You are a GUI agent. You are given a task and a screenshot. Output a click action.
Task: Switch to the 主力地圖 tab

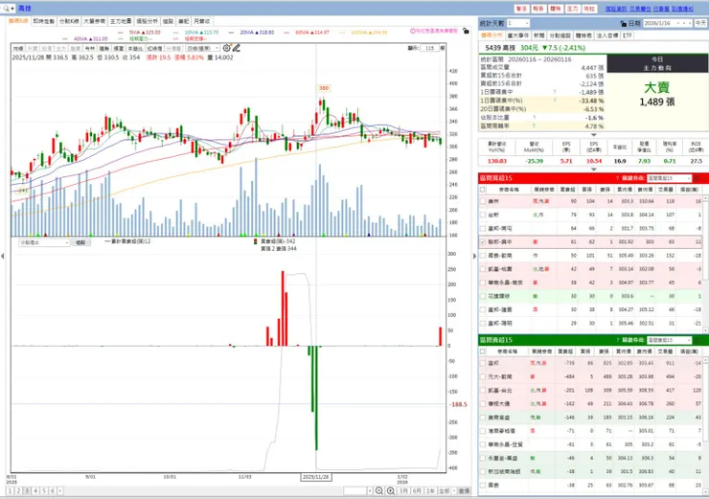click(x=121, y=21)
